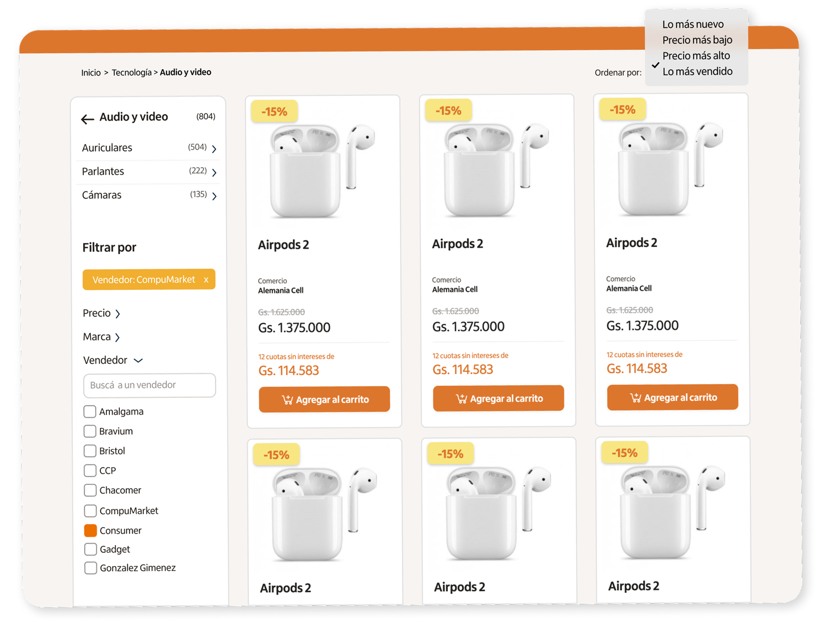Choose 'Lo más nuevo' in sort menu
This screenshot has height=628, width=824.
693,24
